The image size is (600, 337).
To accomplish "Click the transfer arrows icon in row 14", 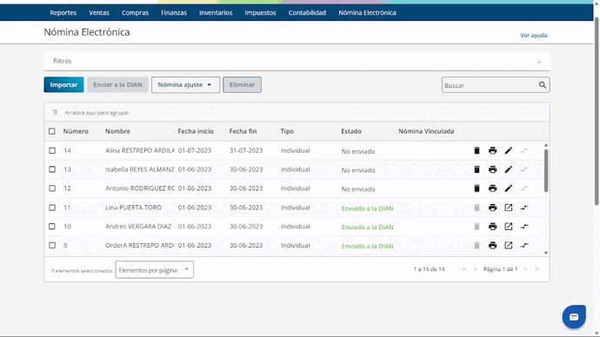I will (524, 150).
